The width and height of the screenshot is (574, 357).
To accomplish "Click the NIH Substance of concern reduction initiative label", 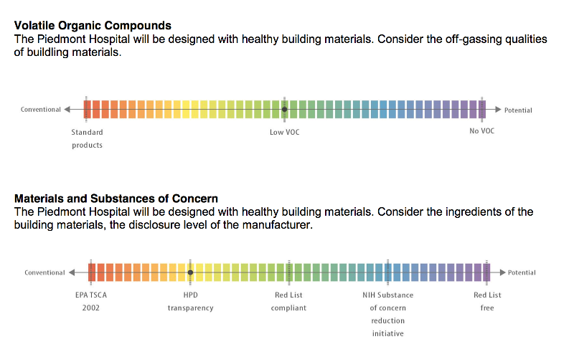I will (x=387, y=314).
